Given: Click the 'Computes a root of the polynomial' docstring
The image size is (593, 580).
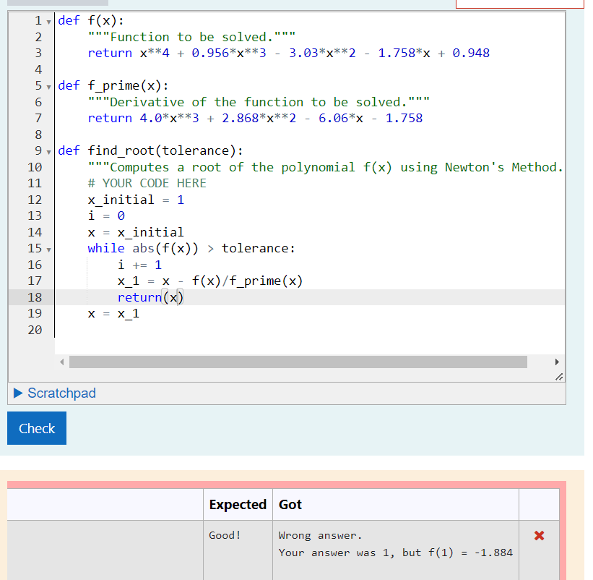Looking at the screenshot, I should pyautogui.click(x=325, y=167).
